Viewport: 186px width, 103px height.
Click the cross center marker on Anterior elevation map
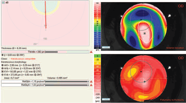[141, 20]
